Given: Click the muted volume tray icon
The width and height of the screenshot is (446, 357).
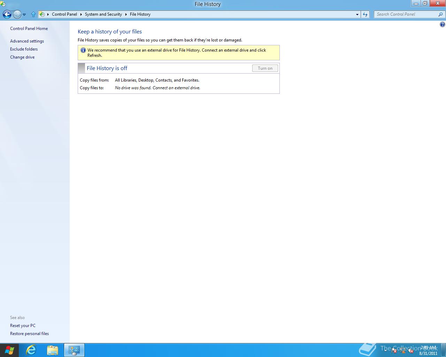Looking at the screenshot, I should (411, 351).
